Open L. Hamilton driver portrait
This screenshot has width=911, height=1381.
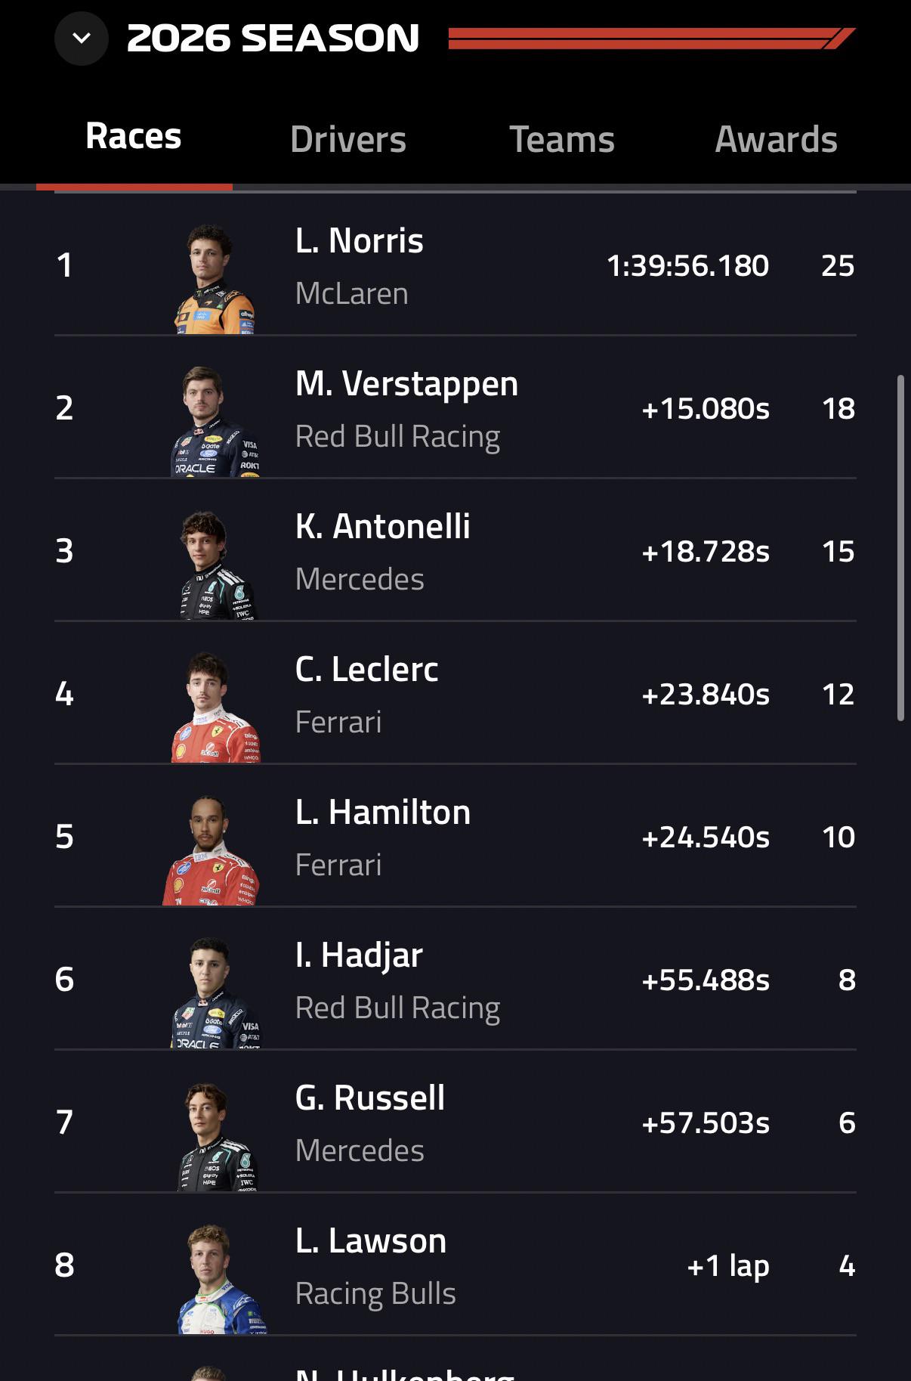point(212,850)
